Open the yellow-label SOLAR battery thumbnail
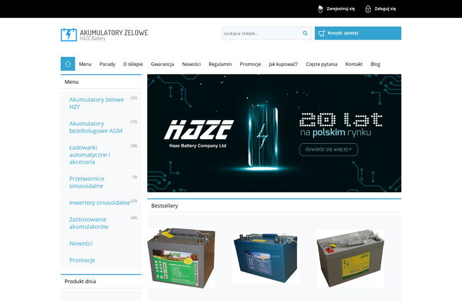 pos(350,258)
